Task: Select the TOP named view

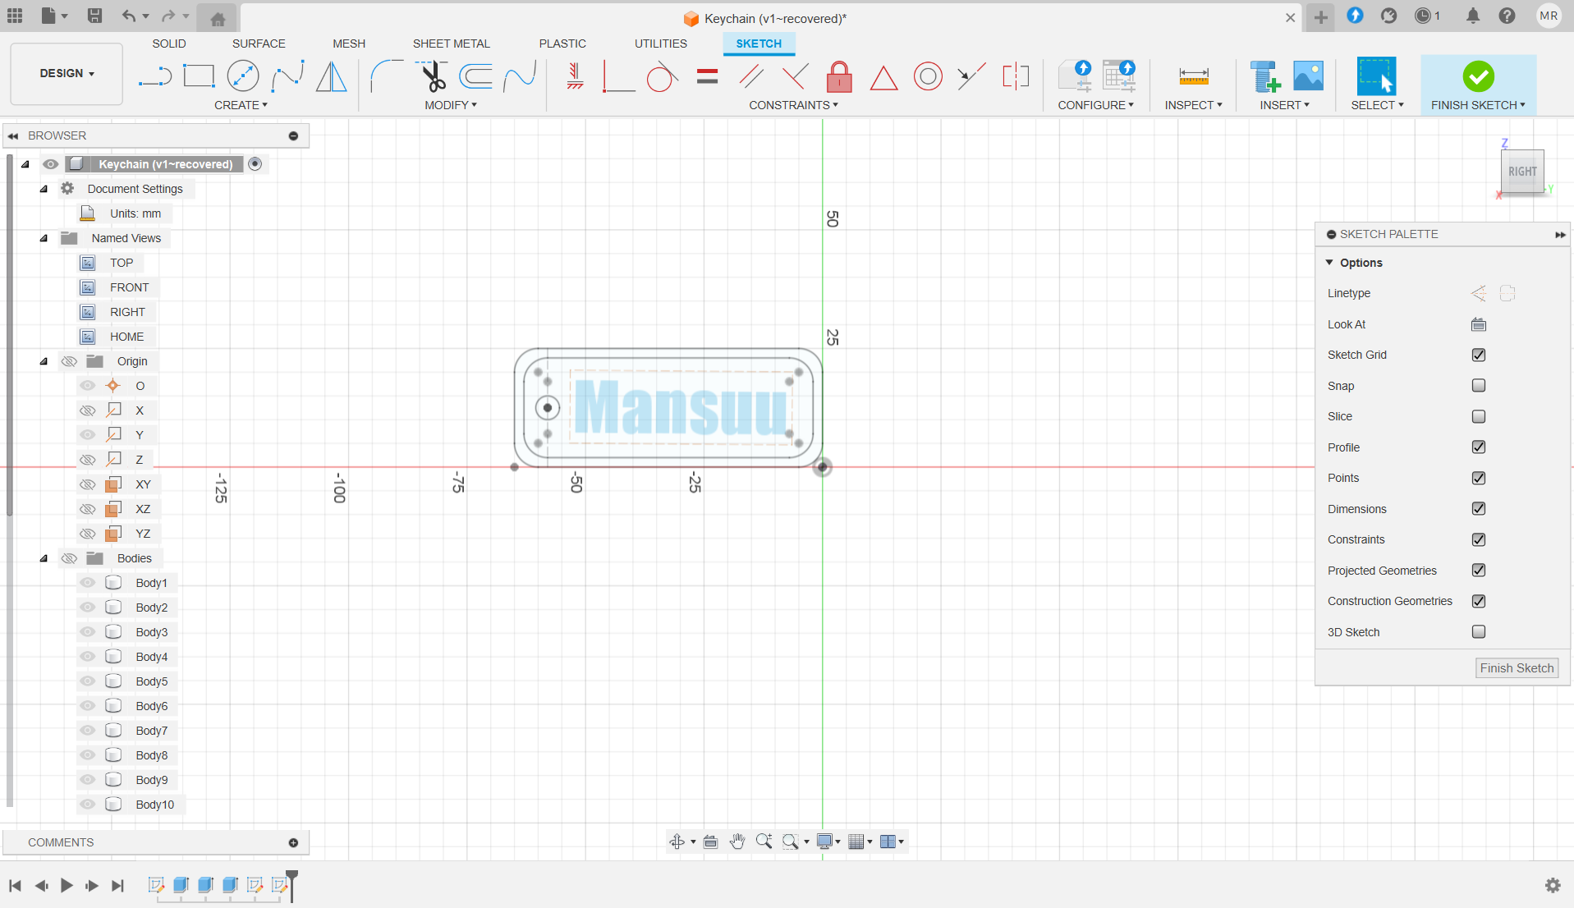Action: click(x=122, y=263)
